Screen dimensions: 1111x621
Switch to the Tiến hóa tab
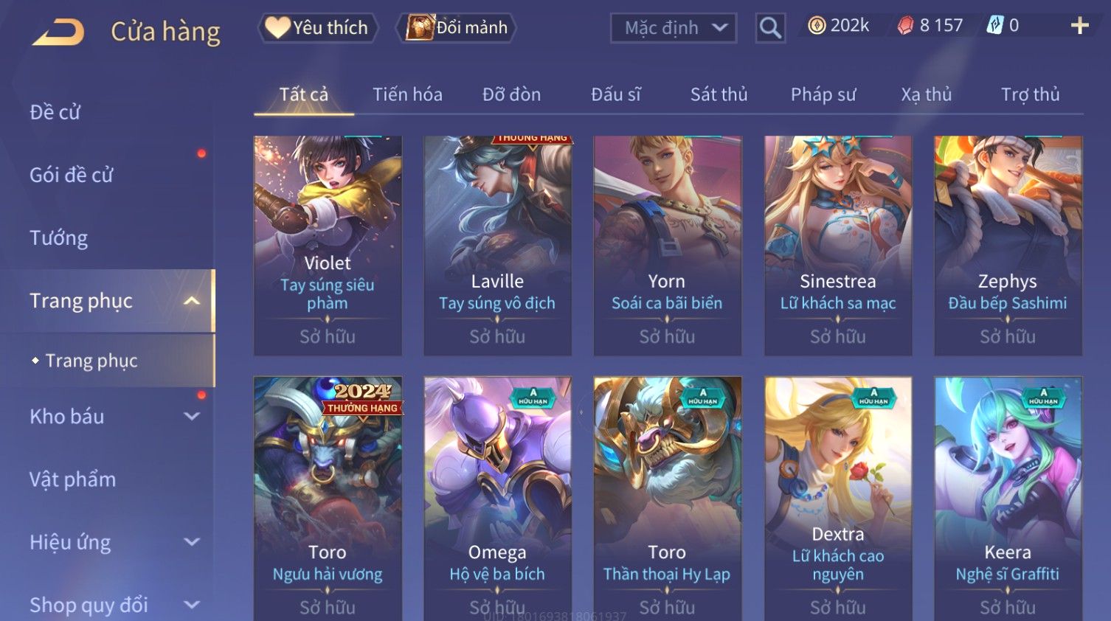[407, 94]
